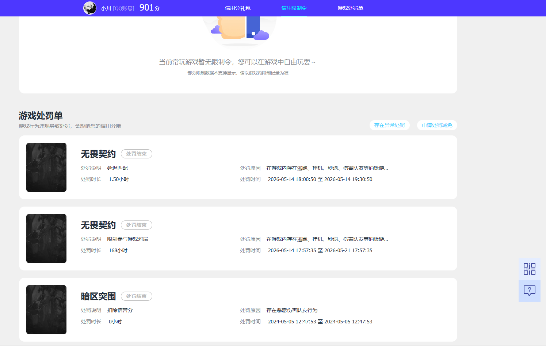This screenshot has height=346, width=546.
Task: Click the 申请处罚减免 button
Action: coord(437,125)
